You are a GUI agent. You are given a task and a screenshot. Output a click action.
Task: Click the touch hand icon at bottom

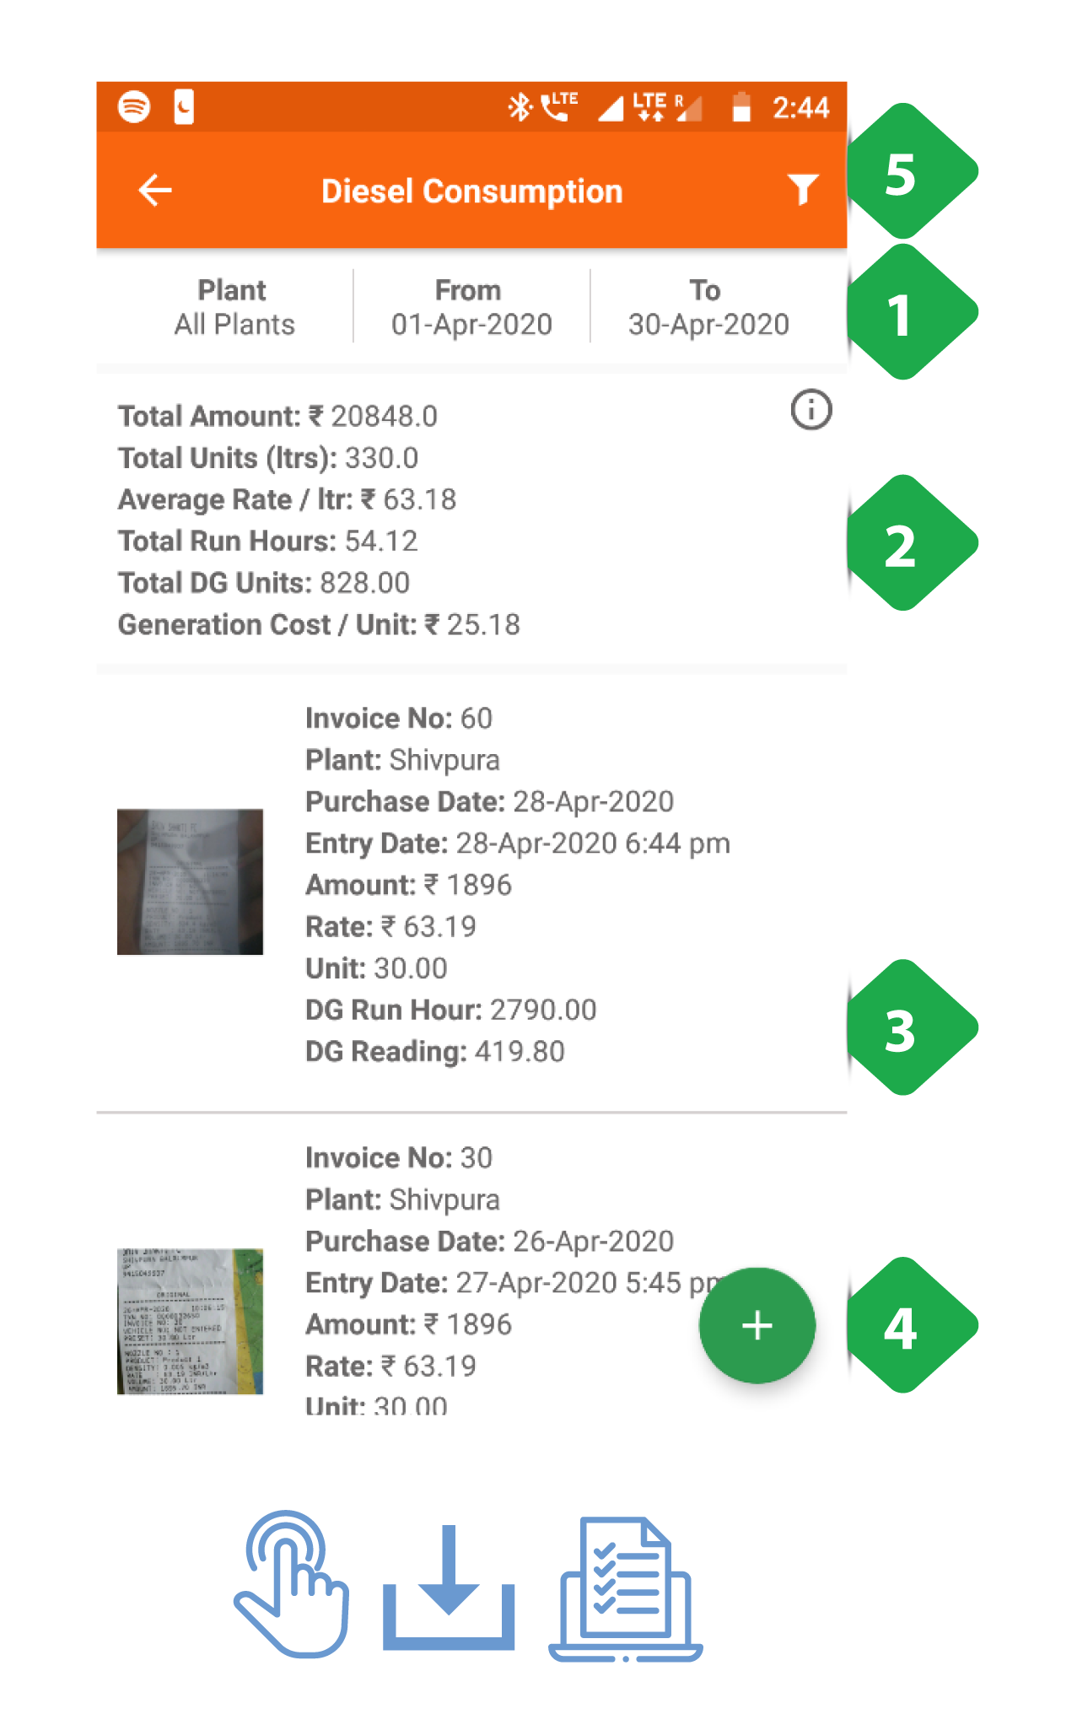292,1583
